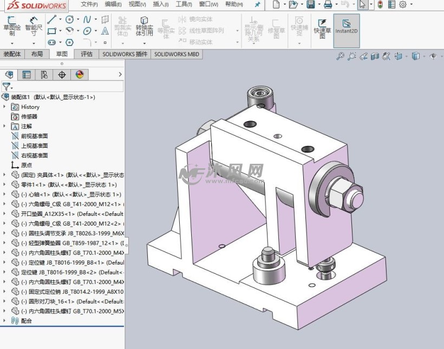Open the FeatureManager design tree tab
The image size is (444, 349).
pyautogui.click(x=9, y=75)
